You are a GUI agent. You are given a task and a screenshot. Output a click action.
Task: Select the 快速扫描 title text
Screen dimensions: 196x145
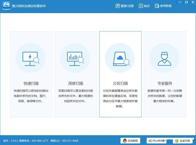click(31, 83)
